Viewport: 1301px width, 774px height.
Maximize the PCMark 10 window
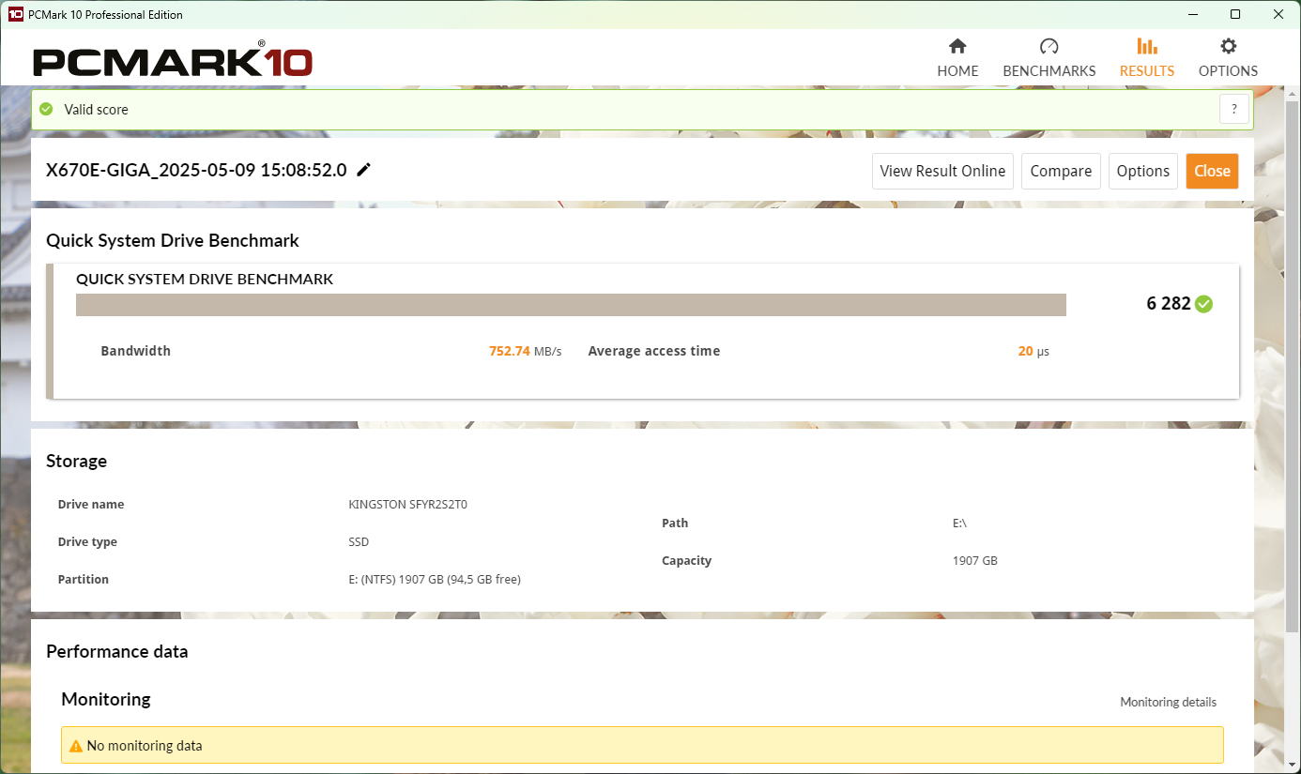[1235, 14]
